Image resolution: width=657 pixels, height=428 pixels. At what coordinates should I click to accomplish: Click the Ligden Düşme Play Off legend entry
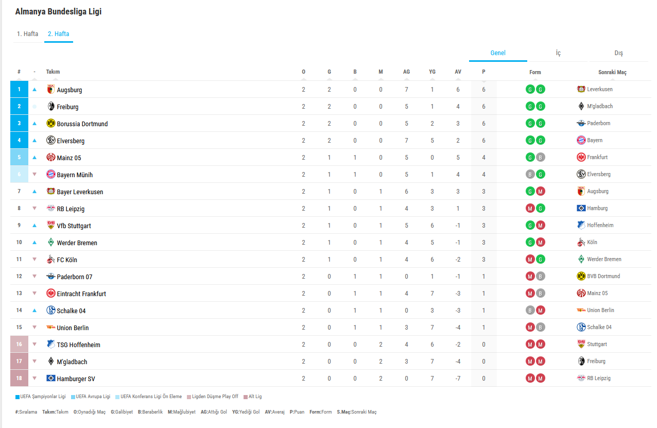point(213,397)
